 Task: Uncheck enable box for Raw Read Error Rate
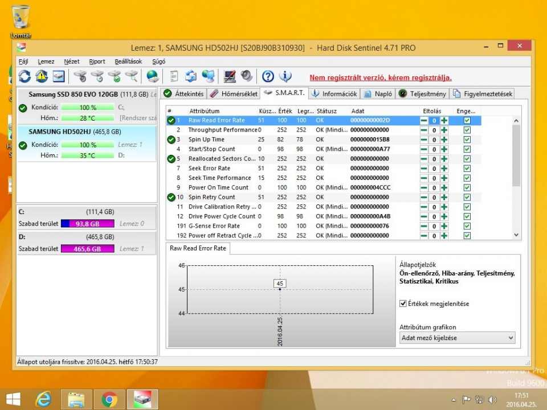pyautogui.click(x=467, y=120)
